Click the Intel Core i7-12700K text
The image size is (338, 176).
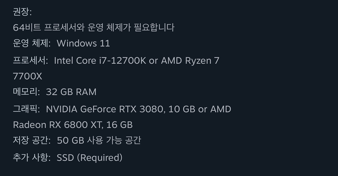click(x=100, y=60)
